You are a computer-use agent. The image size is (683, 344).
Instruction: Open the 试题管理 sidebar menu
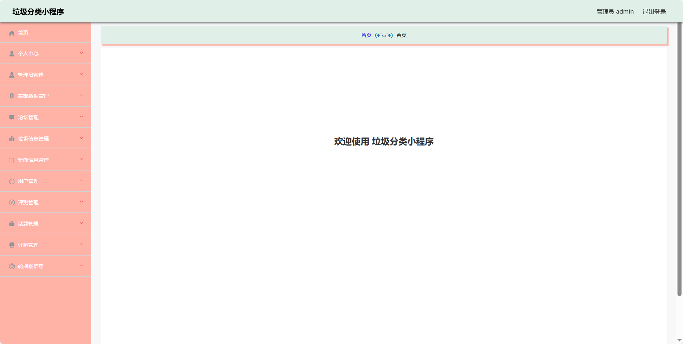tap(46, 224)
